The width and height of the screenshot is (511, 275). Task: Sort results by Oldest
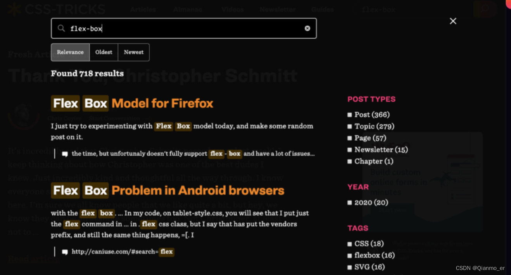point(104,52)
